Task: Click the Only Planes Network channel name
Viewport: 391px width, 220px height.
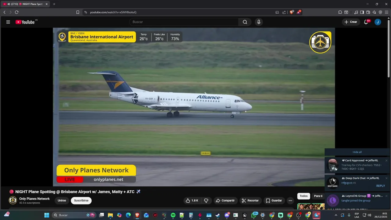Action: (35, 199)
